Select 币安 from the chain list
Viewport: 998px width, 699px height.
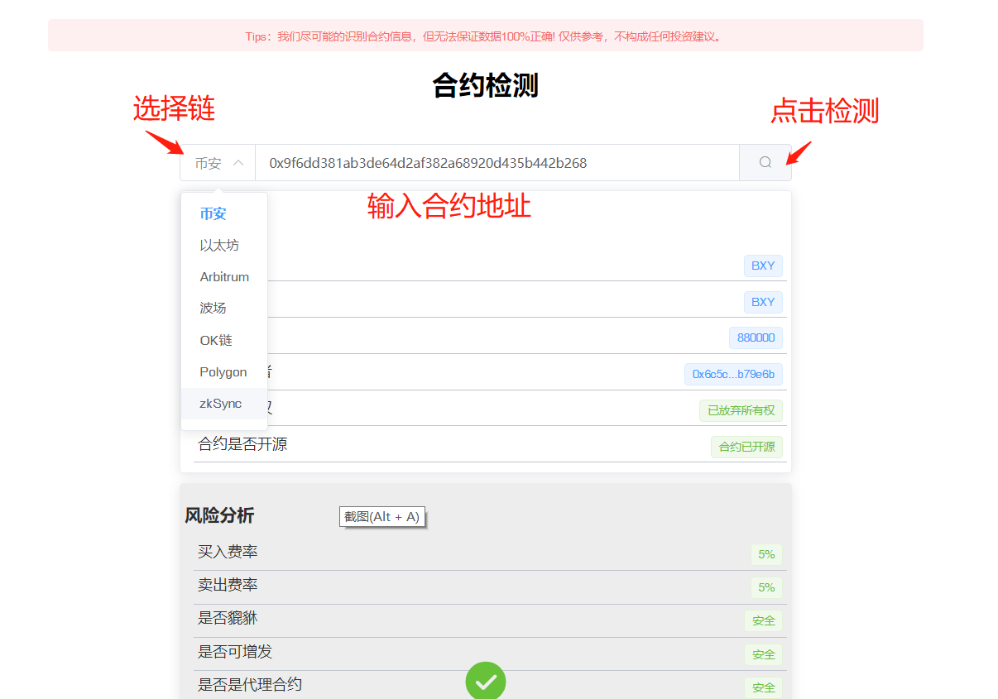(x=213, y=213)
